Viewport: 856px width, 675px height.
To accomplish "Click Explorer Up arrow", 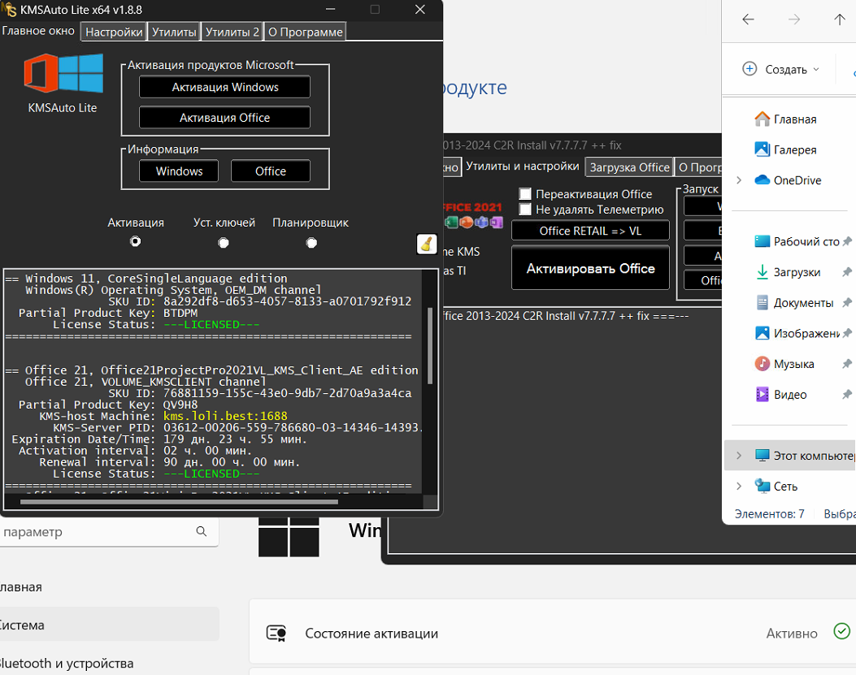I will coord(840,19).
